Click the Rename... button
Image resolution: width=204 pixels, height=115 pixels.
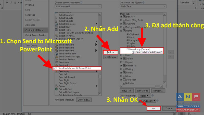pyautogui.click(x=158, y=91)
